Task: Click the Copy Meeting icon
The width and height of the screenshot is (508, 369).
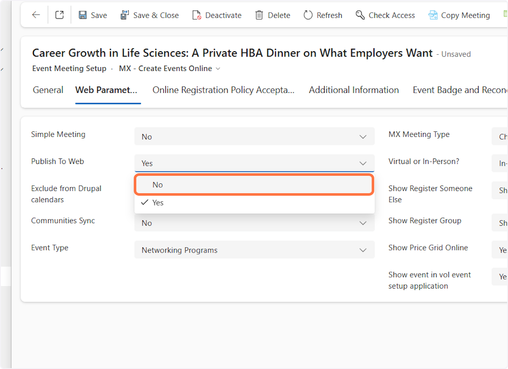Action: (433, 15)
